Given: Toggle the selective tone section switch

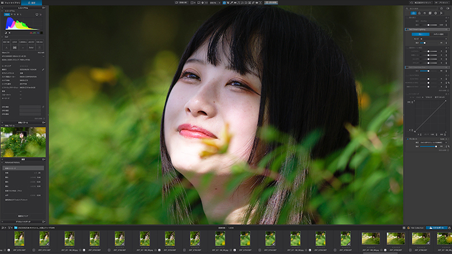Looking at the screenshot, I should (407, 47).
